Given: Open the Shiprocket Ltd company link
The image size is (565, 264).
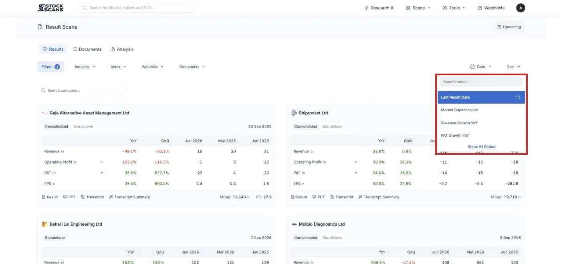Looking at the screenshot, I should (313, 113).
